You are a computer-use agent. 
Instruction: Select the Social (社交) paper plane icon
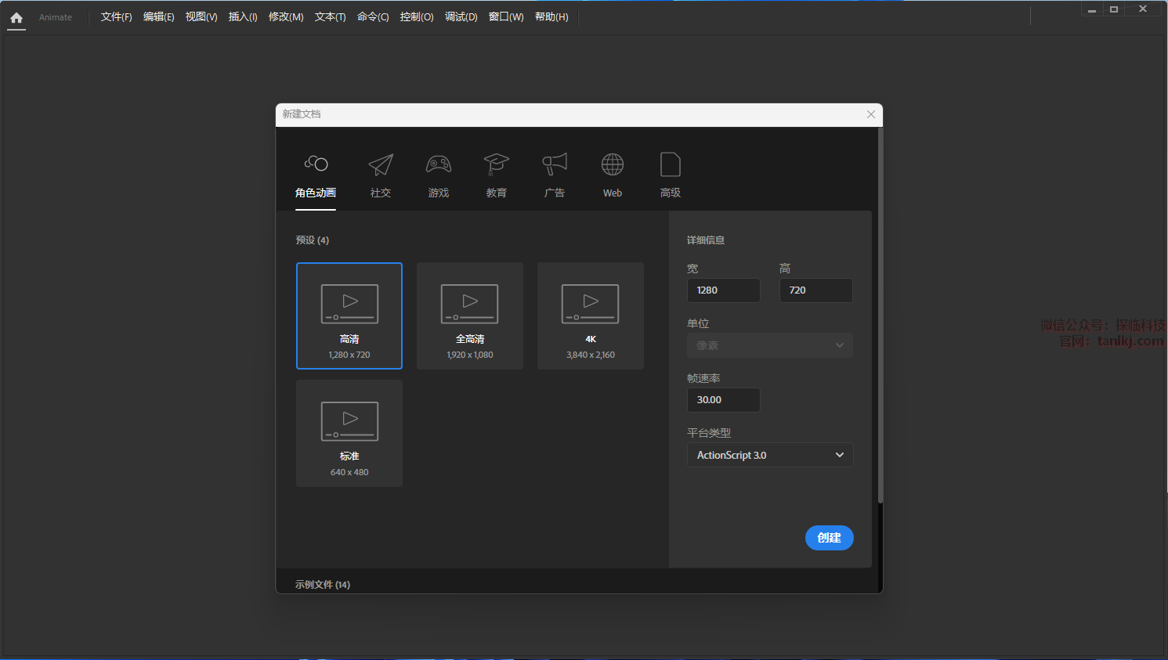[x=381, y=164]
